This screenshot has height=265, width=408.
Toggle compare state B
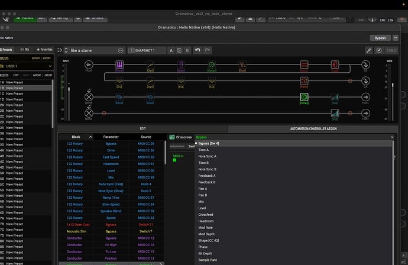187,50
